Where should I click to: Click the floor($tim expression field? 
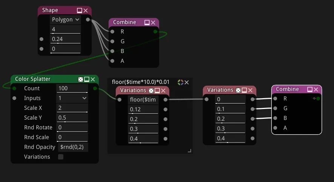point(143,100)
